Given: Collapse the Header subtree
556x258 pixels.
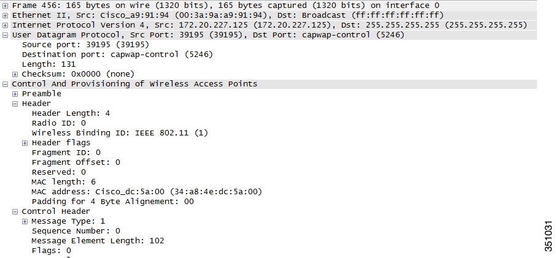Looking at the screenshot, I should [x=15, y=104].
